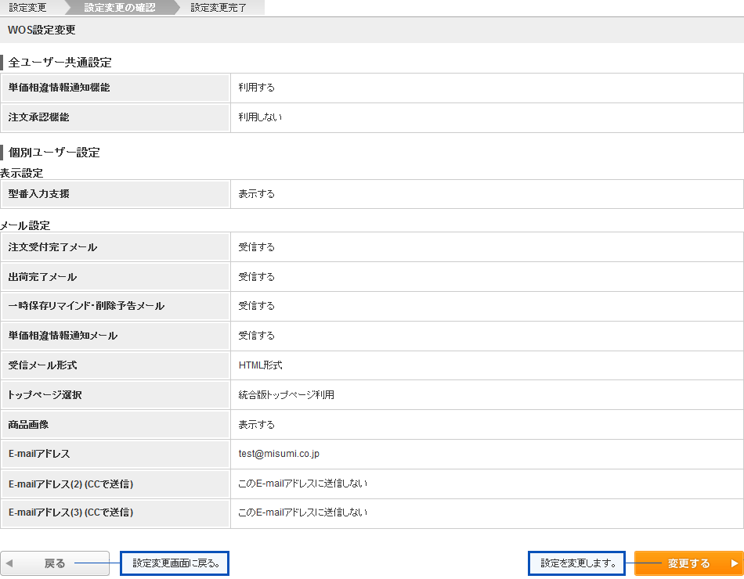This screenshot has height=579, width=744.
Task: Click the 商品画像 row label
Action: 28,425
